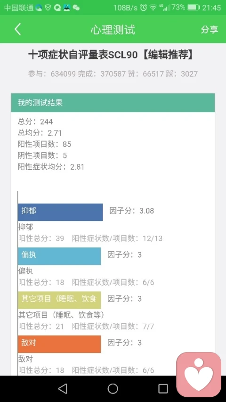226x402 pixels.
Task: Select the blue 抑郁 bar
Action: point(60,212)
